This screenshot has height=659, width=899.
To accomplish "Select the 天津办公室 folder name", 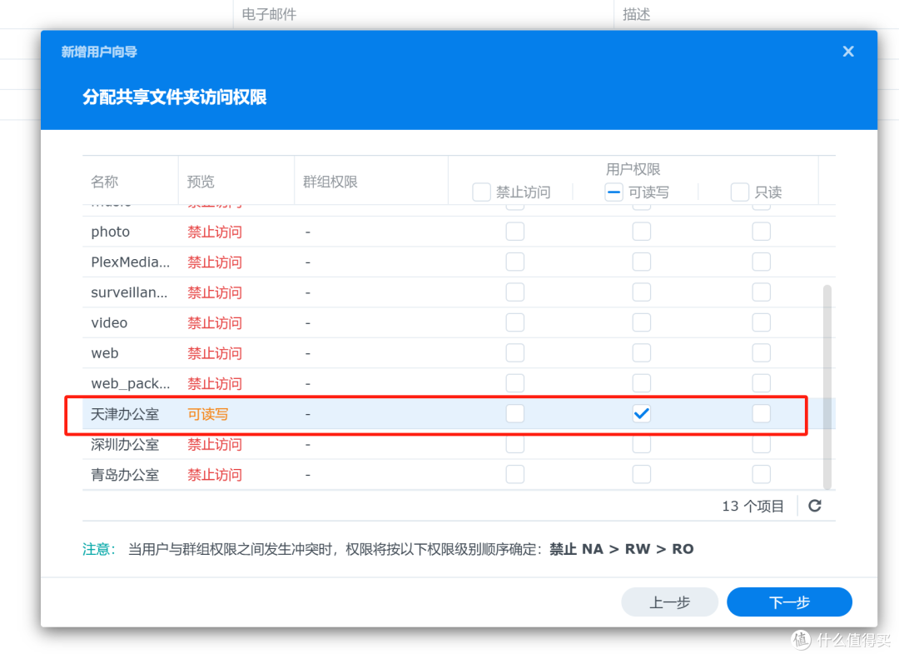I will [x=124, y=414].
